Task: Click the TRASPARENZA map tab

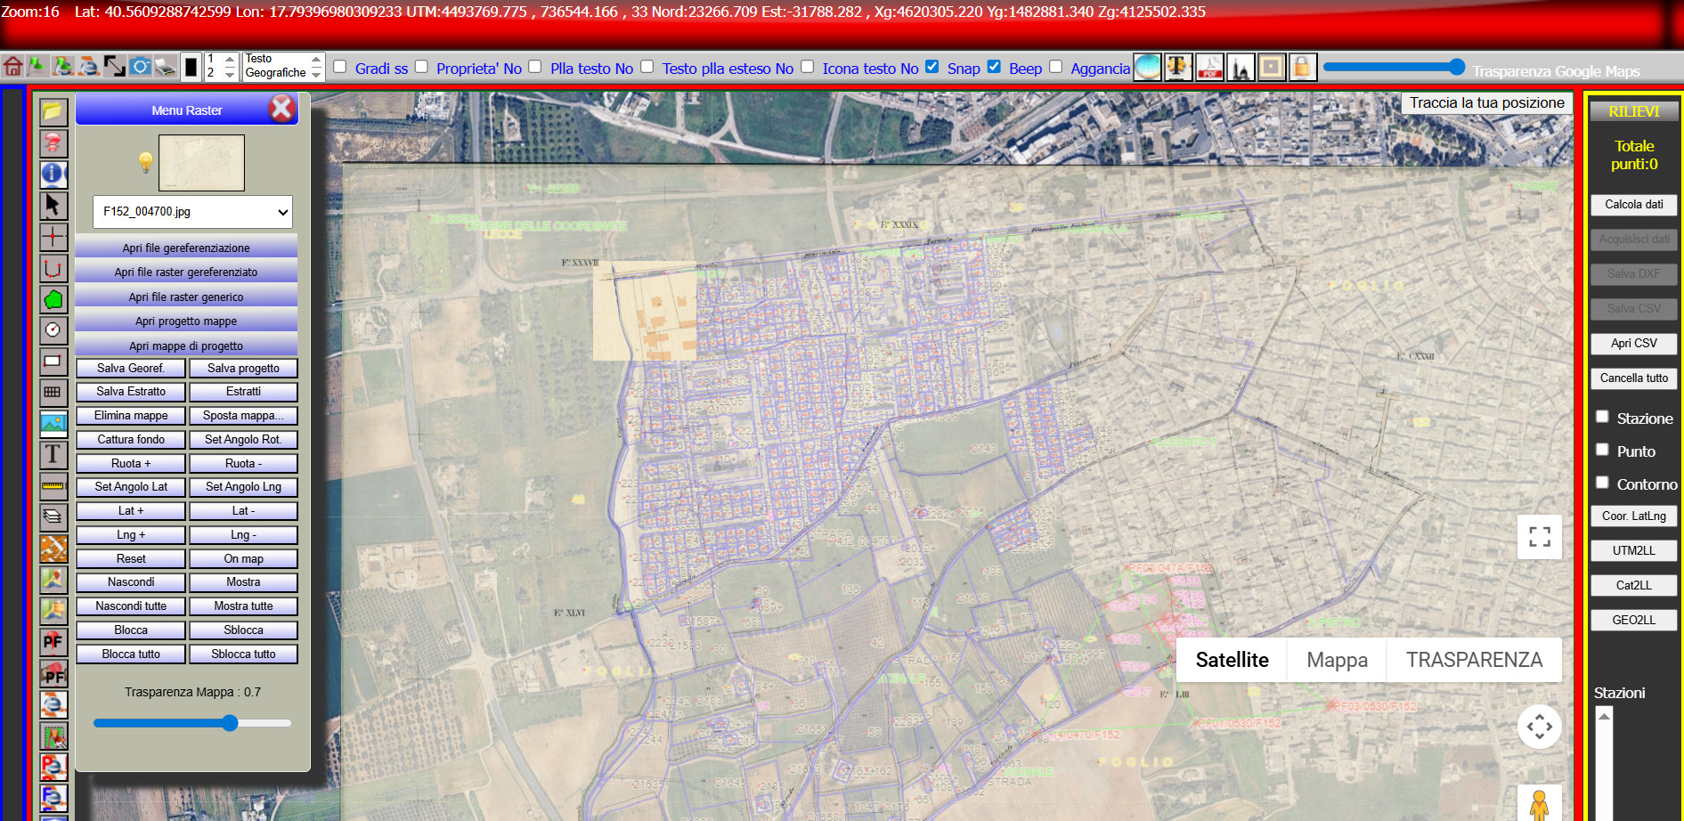Action: tap(1474, 660)
